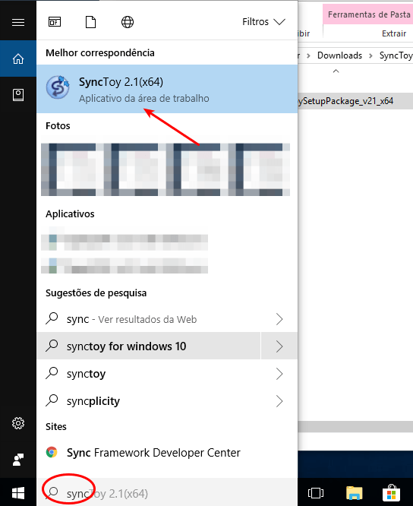Open the Notebook icon in the sidebar

18,95
